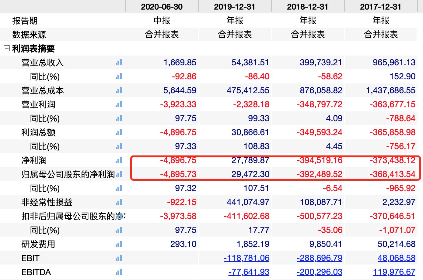Image resolution: width=423 pixels, height=280 pixels.
Task: Select adjusted net profit value -411,602.68
Action: 246,216
